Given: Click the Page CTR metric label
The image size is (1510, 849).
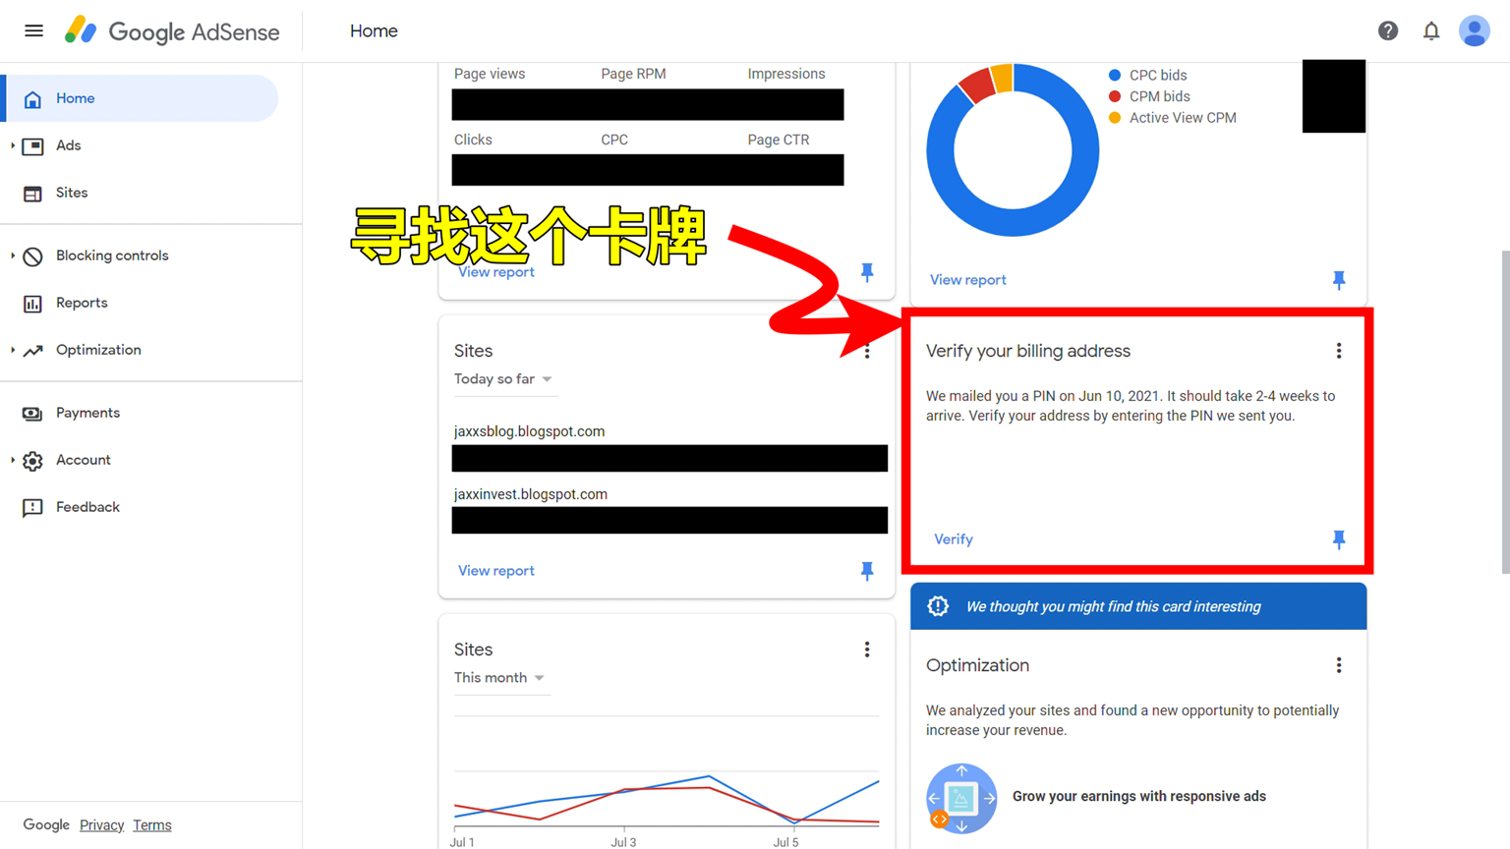Looking at the screenshot, I should (779, 140).
